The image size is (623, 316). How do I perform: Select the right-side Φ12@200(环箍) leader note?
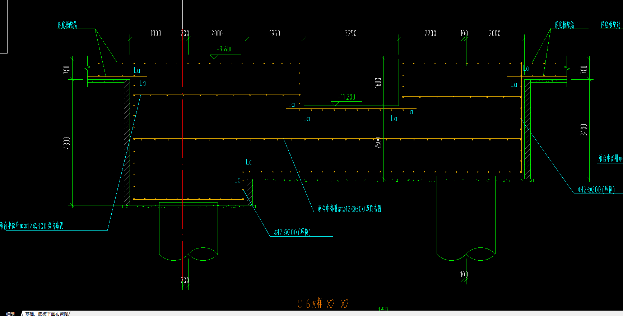pyautogui.click(x=596, y=189)
